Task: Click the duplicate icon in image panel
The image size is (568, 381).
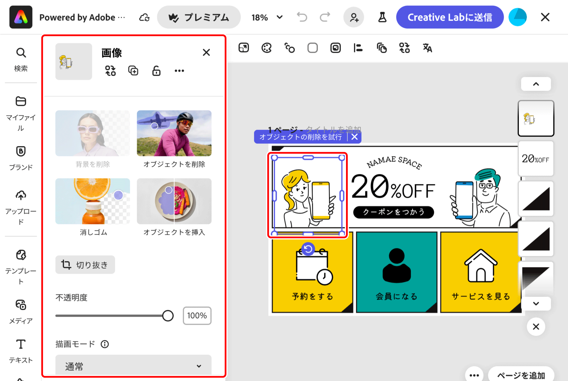Action: click(x=133, y=71)
